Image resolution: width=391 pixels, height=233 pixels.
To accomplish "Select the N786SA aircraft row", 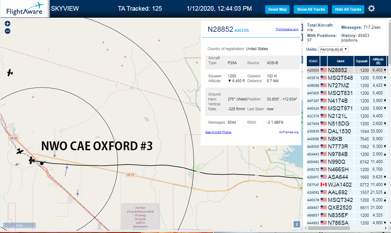I will (x=347, y=223).
